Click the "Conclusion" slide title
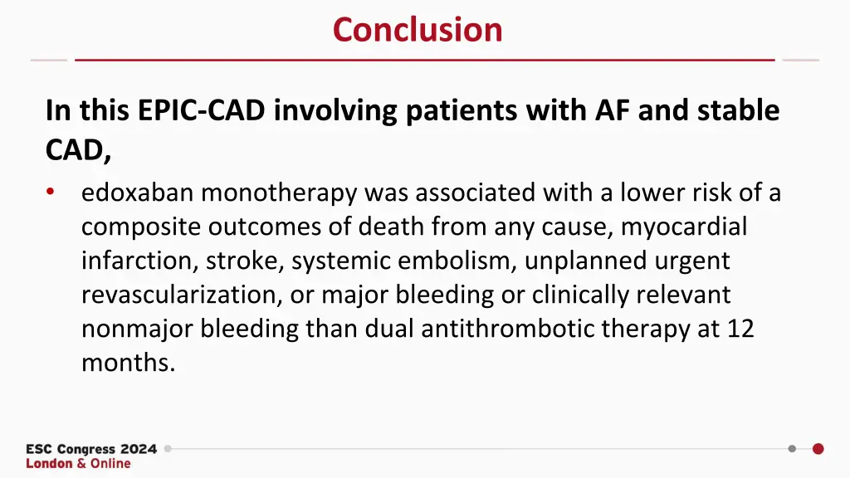Viewport: 850px width, 478px height. click(418, 29)
